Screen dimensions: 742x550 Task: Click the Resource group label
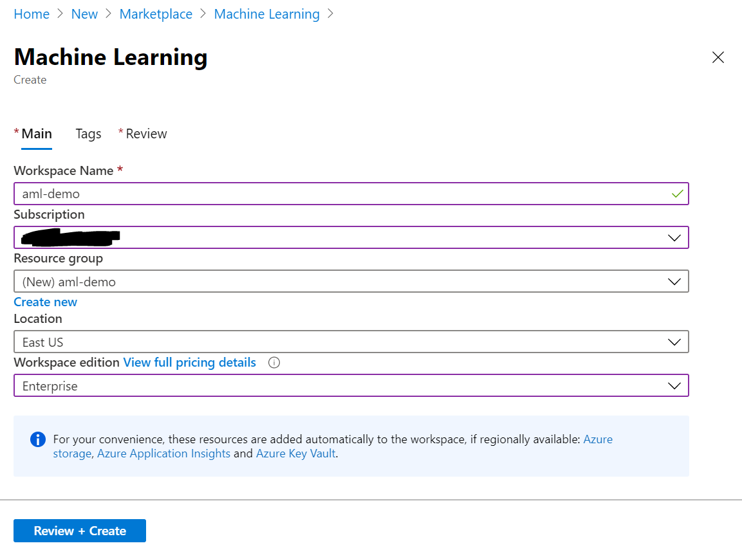(x=58, y=259)
